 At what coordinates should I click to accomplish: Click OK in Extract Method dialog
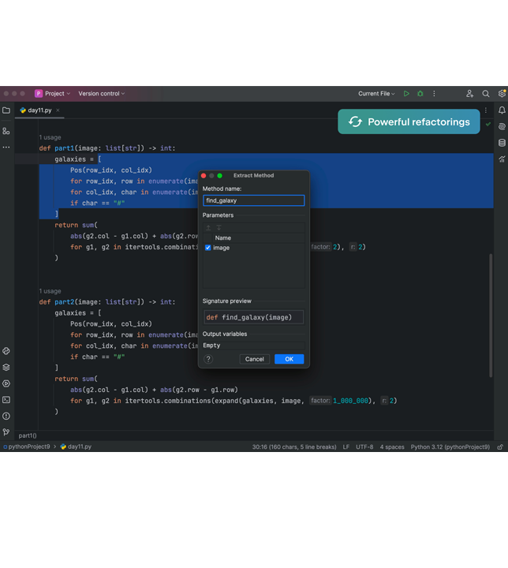click(289, 359)
